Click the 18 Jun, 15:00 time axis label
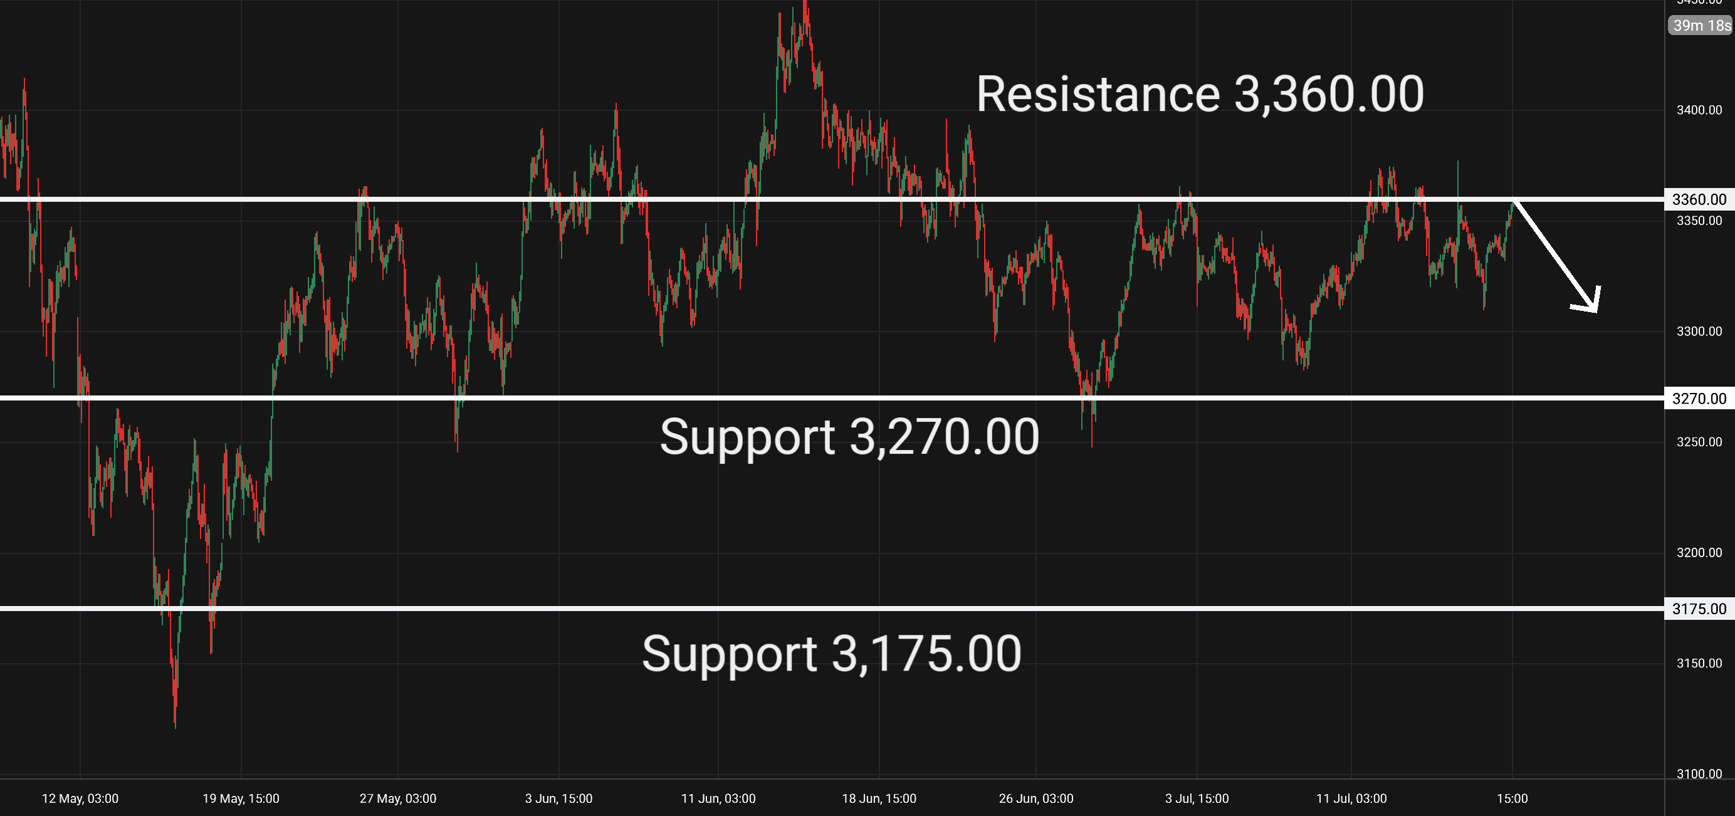Screen dimensions: 1735x816 pos(879,798)
